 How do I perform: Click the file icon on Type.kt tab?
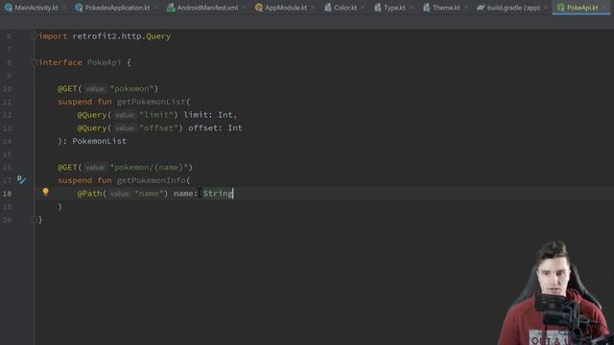click(x=378, y=8)
